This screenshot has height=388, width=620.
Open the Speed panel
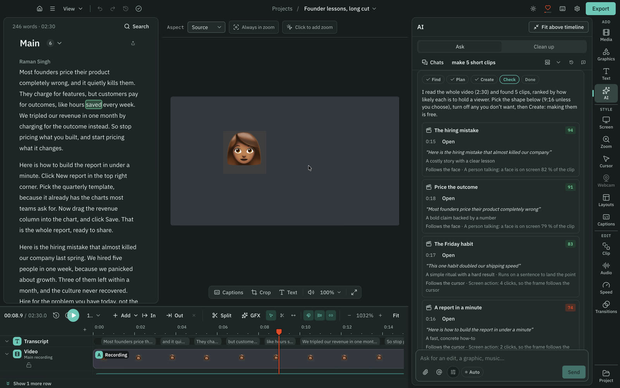[x=606, y=288]
